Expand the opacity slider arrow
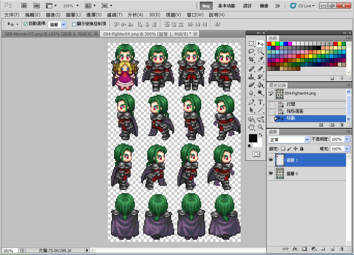 [x=347, y=139]
